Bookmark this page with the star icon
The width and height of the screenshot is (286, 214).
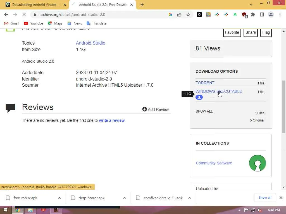(188, 14)
